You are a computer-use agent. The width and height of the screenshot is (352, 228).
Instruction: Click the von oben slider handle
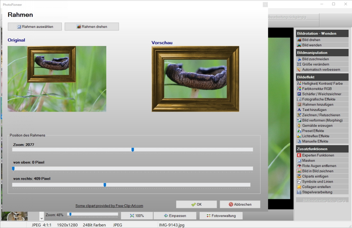click(13, 169)
